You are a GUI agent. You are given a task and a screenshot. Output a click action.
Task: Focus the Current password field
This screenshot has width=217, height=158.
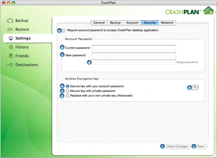click(134, 48)
